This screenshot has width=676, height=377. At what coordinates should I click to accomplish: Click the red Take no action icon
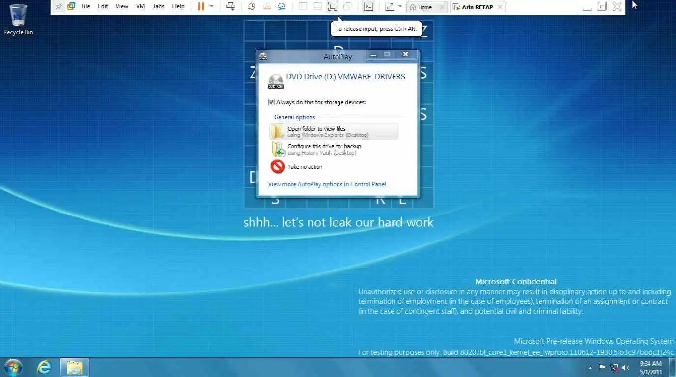(x=278, y=166)
